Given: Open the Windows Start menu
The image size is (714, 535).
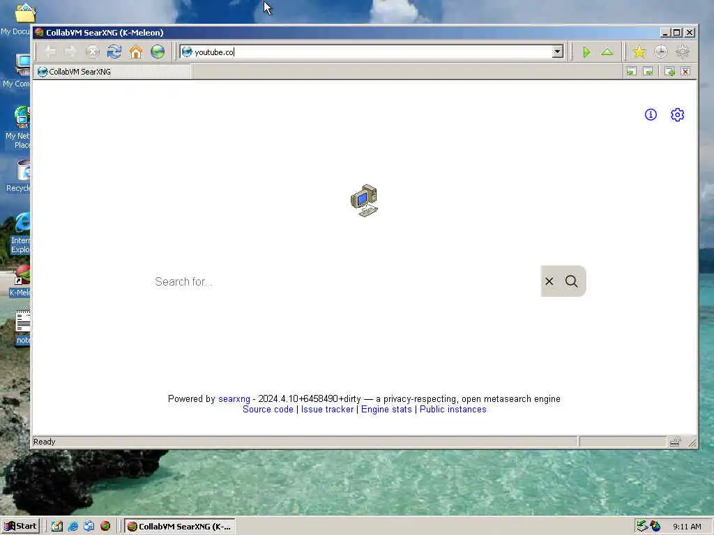Looking at the screenshot, I should (x=21, y=527).
